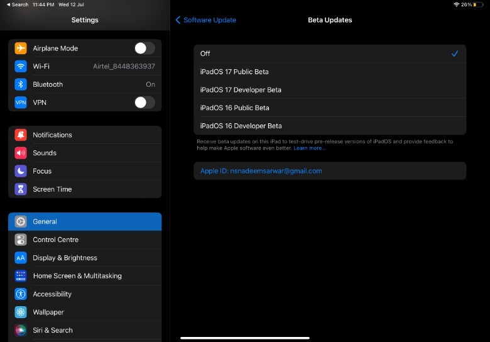The width and height of the screenshot is (490, 342).
Task: Tap the 11:44 PM clock
Action: coord(43,4)
